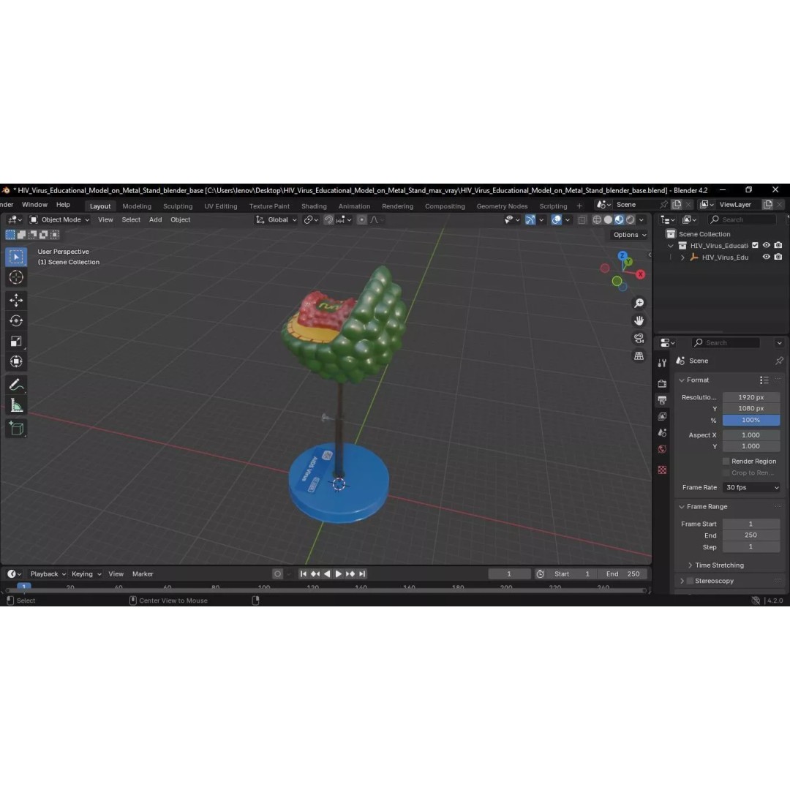Open the Format presets list icon
Image resolution: width=790 pixels, height=790 pixels.
point(764,380)
